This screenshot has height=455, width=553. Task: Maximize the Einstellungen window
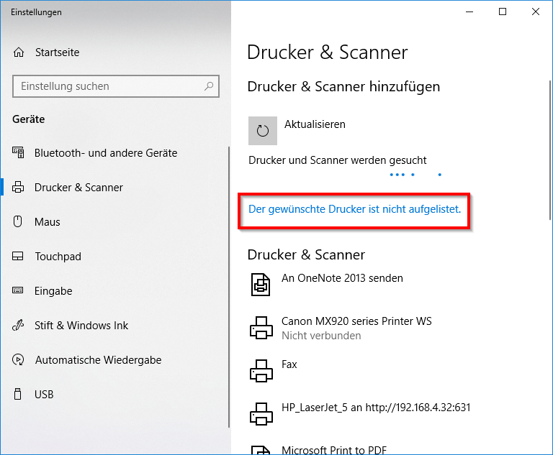(503, 12)
